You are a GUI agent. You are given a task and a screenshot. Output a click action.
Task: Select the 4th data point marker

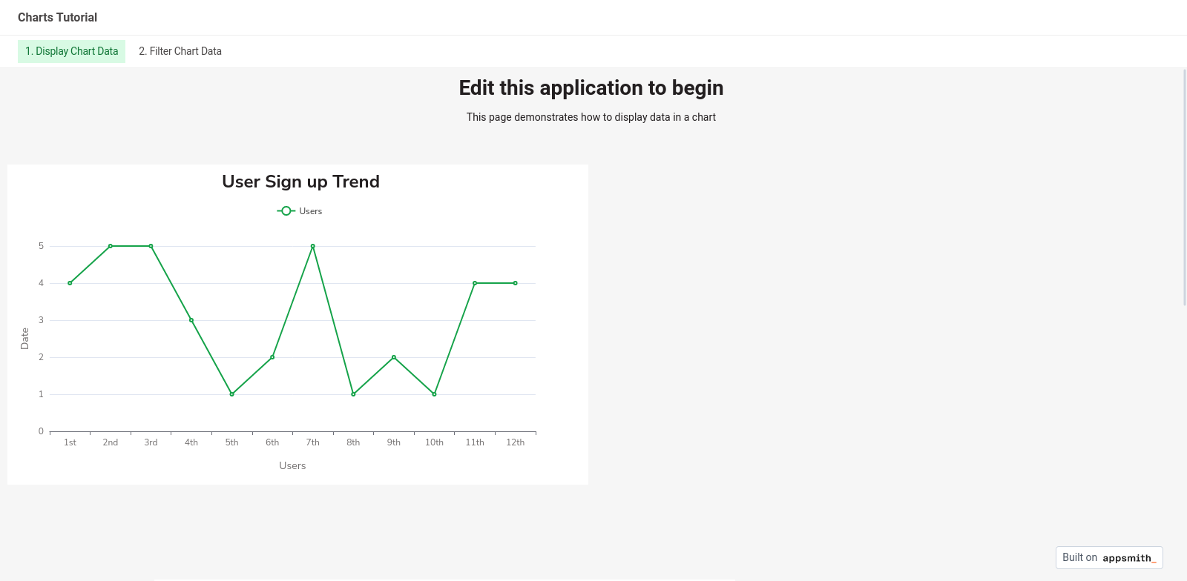click(x=191, y=320)
